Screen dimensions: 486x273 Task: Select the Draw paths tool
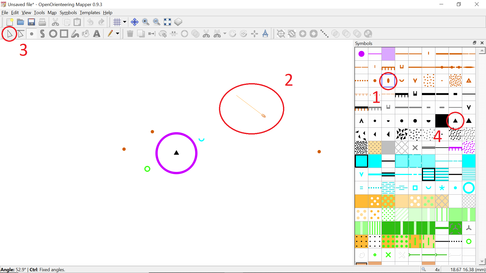click(42, 34)
